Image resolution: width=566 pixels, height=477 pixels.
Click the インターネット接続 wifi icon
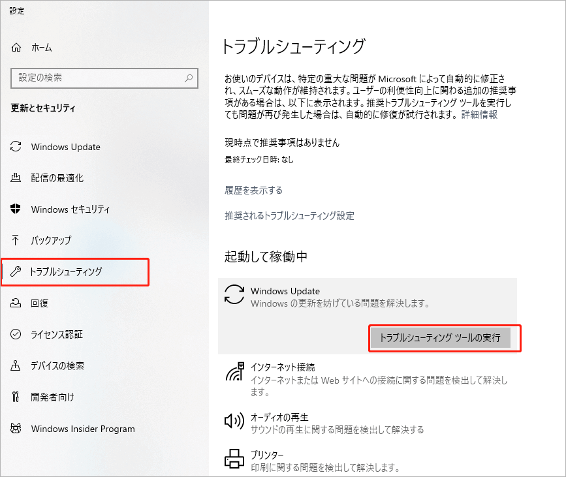tap(235, 372)
